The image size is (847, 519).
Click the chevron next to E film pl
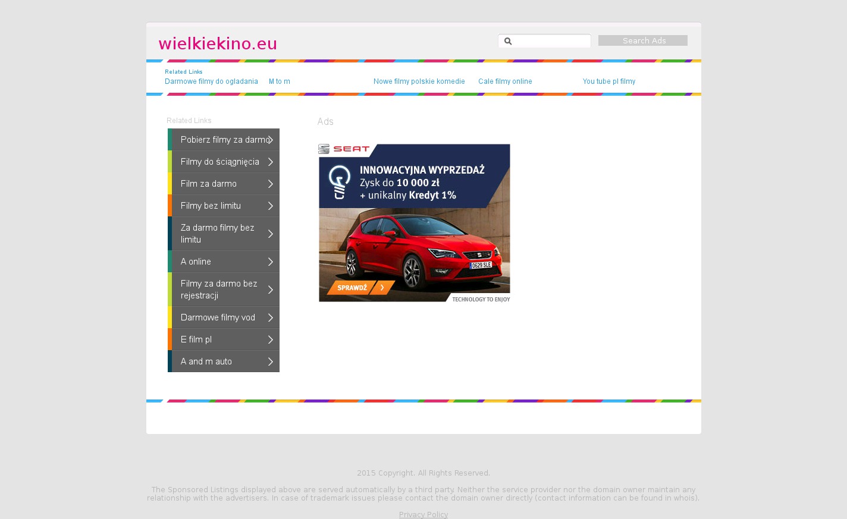point(271,339)
